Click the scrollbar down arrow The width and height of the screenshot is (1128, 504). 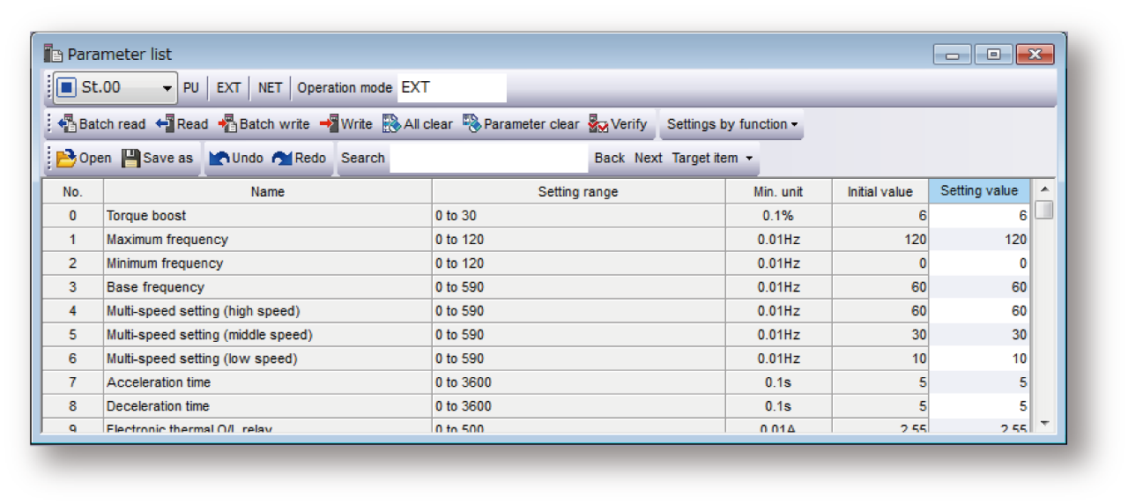(x=1044, y=423)
